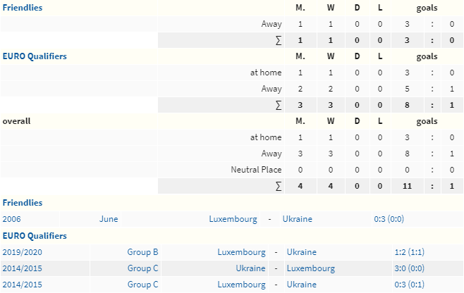464x293 pixels.
Task: Open the Friendlies heading link at top
Action: [x=23, y=8]
